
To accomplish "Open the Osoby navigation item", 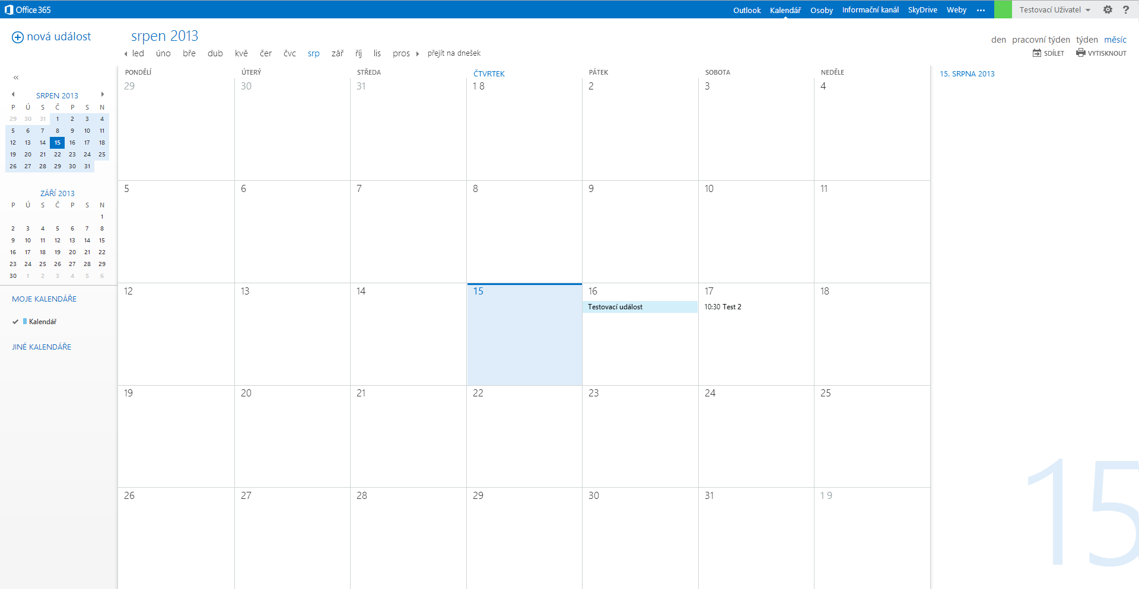I will click(821, 10).
